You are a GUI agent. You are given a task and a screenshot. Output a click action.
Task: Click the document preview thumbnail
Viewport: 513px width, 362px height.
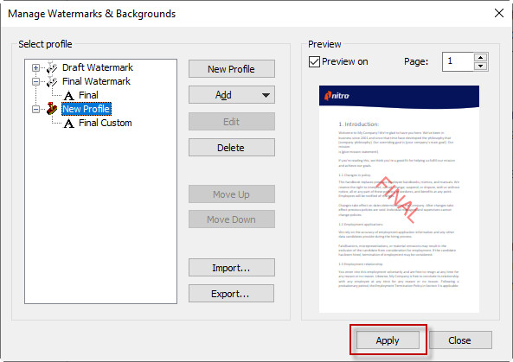pyautogui.click(x=399, y=199)
